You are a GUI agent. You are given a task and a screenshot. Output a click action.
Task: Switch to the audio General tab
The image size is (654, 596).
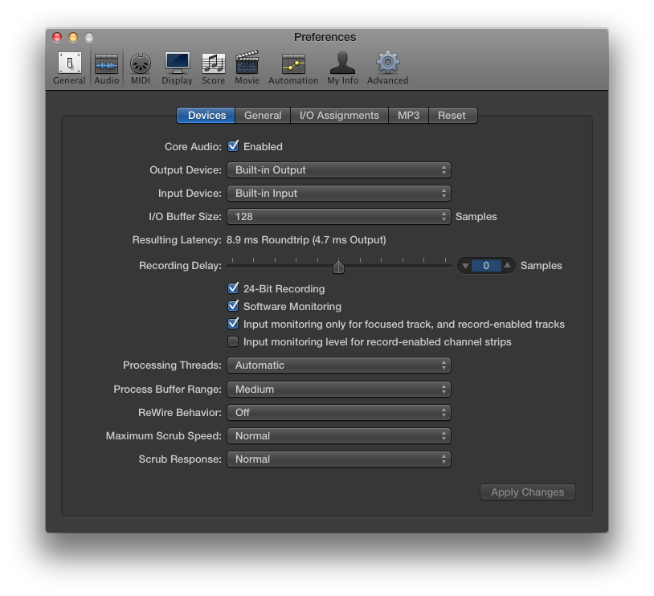(263, 115)
